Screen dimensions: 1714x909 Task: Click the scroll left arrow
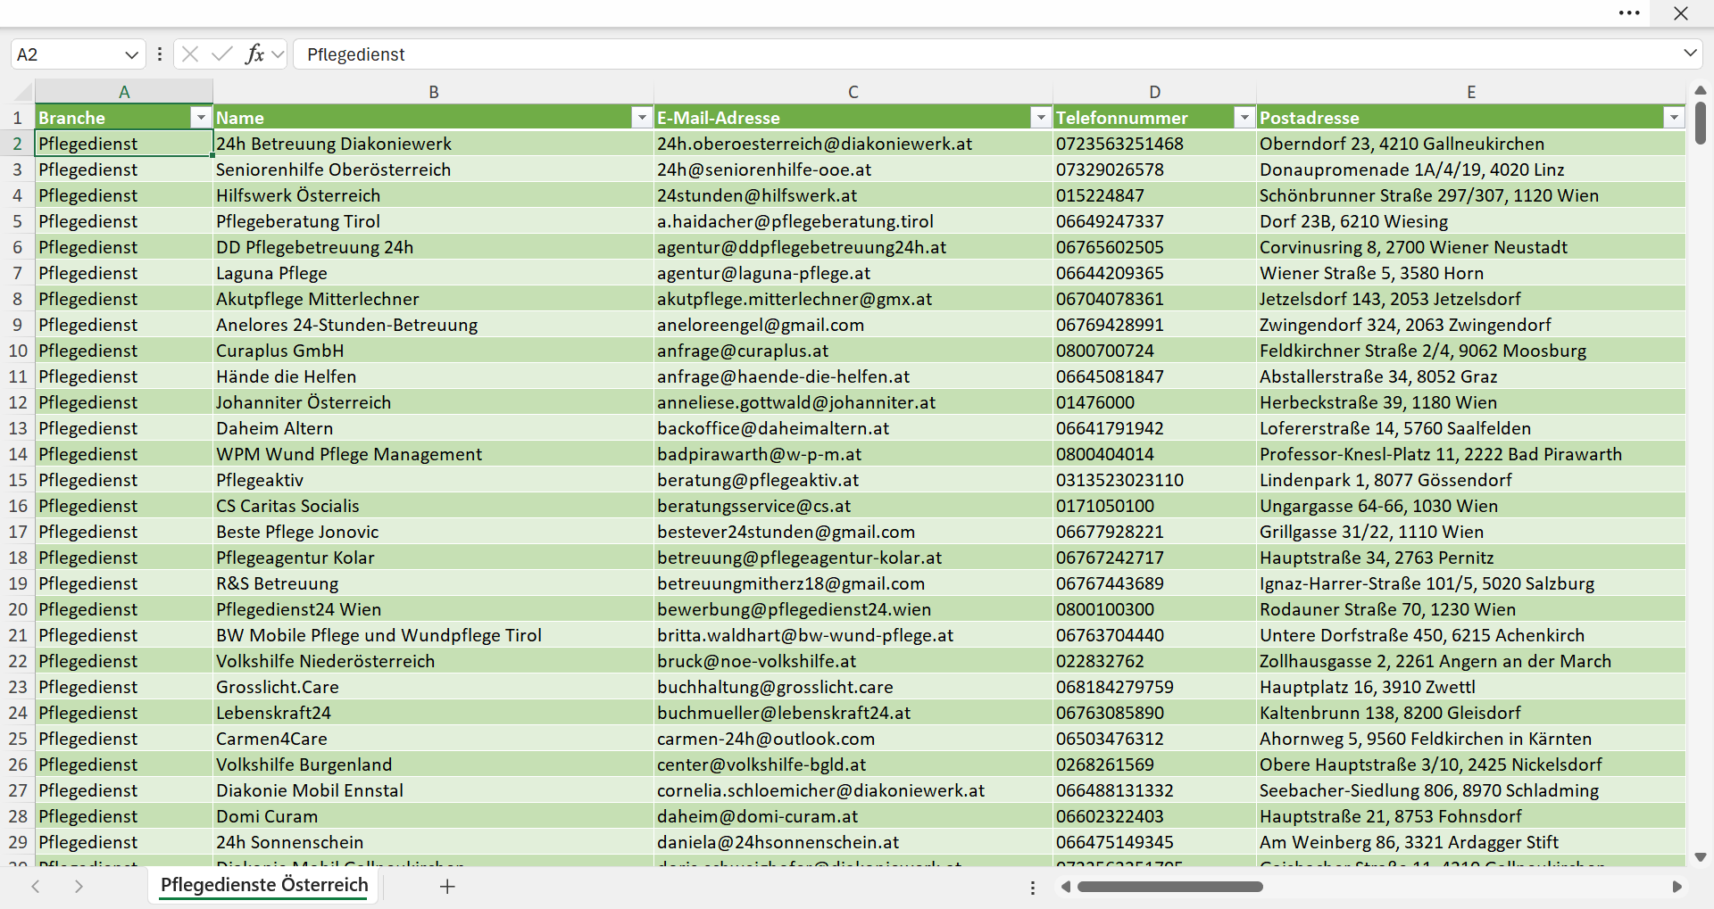tap(1065, 887)
